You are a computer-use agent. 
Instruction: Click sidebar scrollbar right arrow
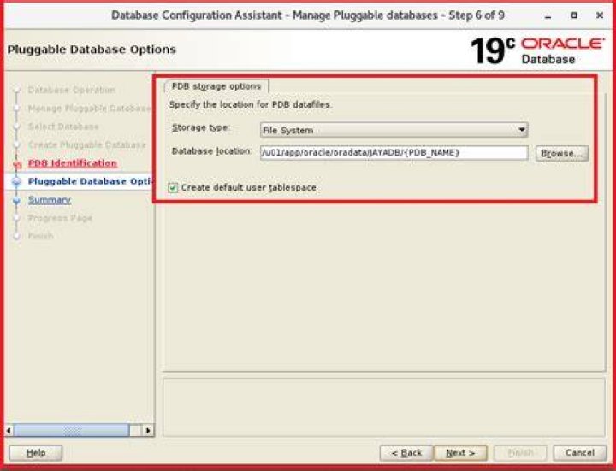pyautogui.click(x=148, y=431)
